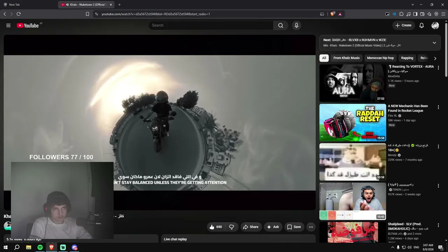Open the Brave VPN shield icon
The width and height of the screenshot is (448, 252).
[x=436, y=14]
